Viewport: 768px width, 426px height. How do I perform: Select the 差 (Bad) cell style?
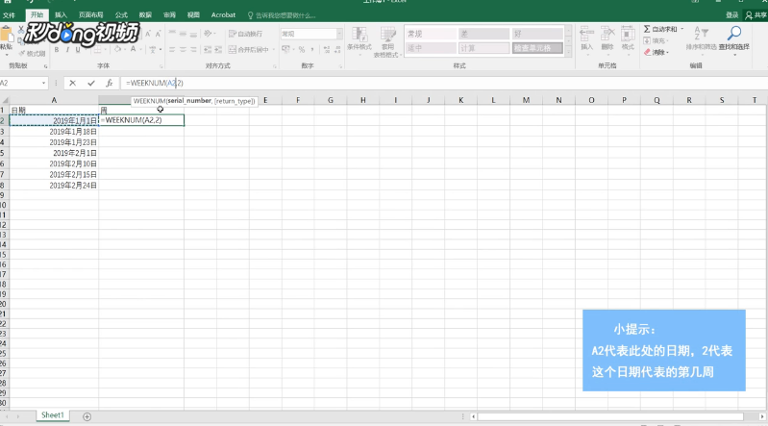483,34
